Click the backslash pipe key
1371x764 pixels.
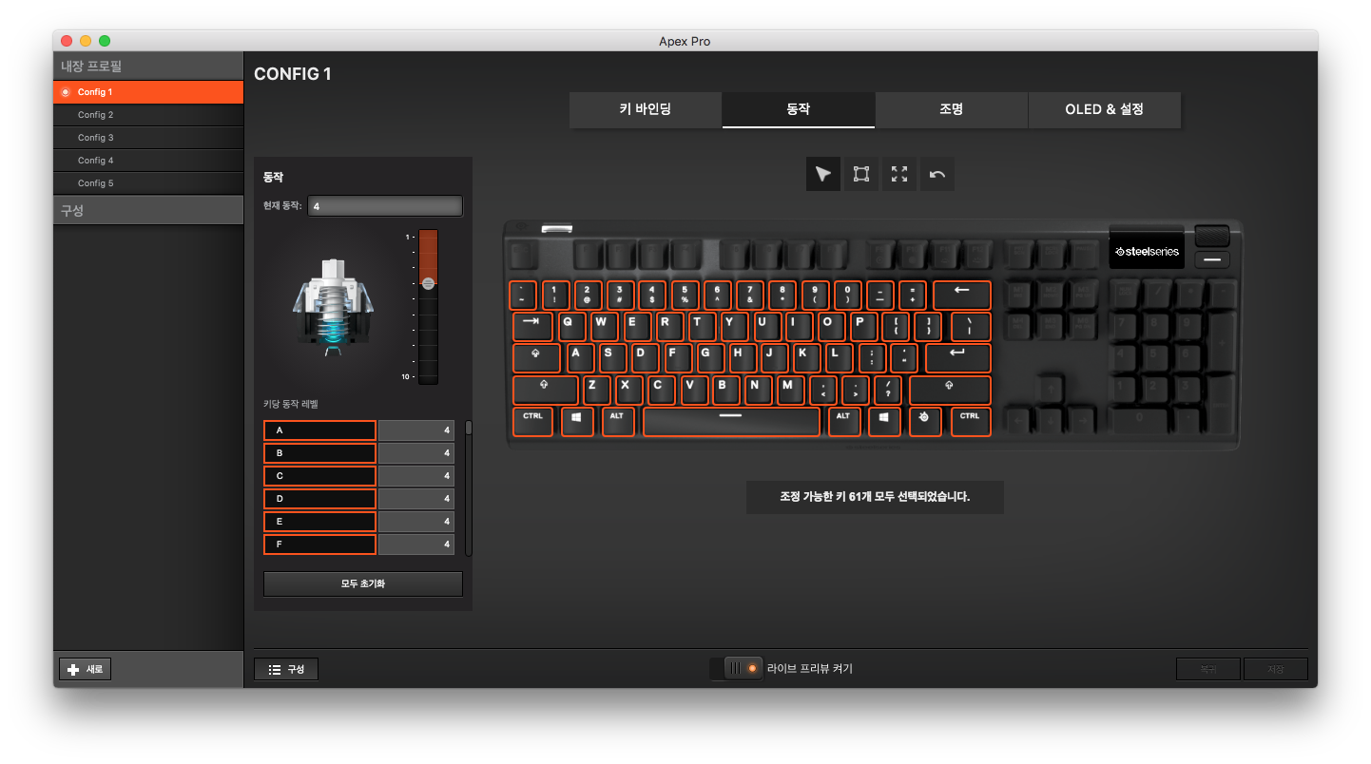click(x=970, y=327)
